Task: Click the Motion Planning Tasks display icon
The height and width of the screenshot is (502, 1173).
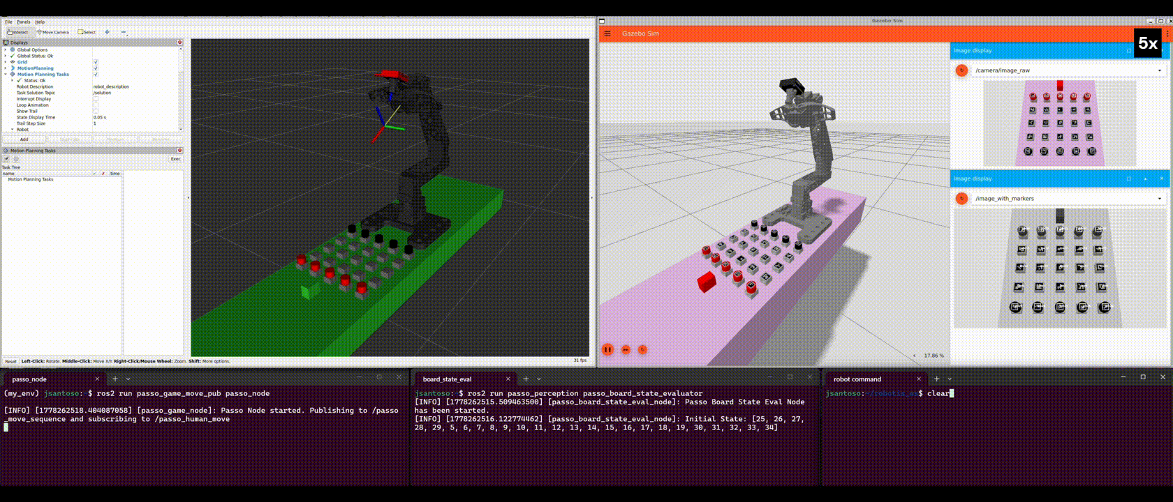Action: coord(13,74)
